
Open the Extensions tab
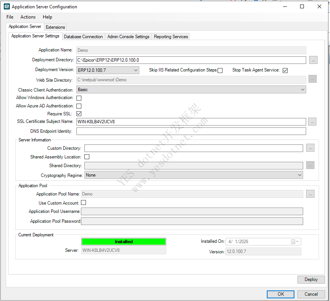click(55, 27)
